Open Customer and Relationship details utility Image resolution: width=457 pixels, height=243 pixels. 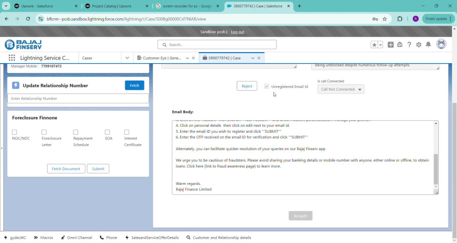[218, 238]
